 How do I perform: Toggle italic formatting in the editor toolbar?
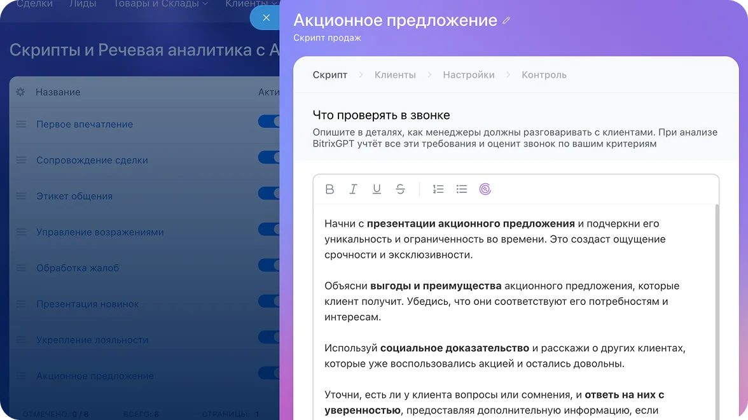[353, 189]
